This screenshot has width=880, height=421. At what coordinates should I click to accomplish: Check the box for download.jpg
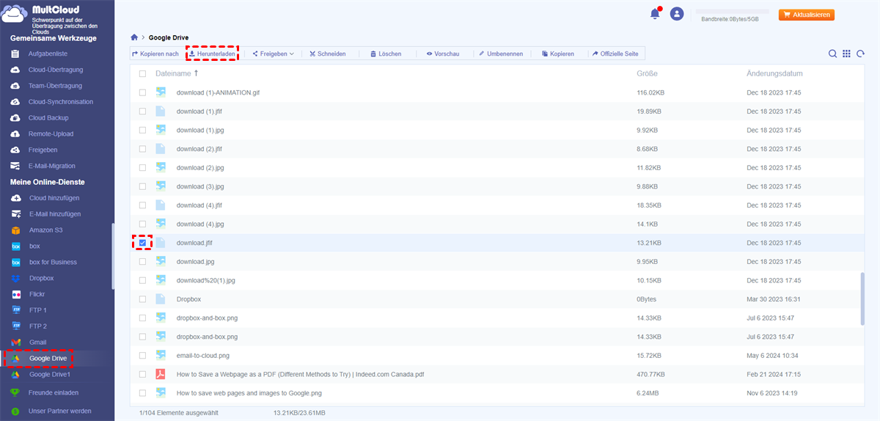click(x=142, y=262)
